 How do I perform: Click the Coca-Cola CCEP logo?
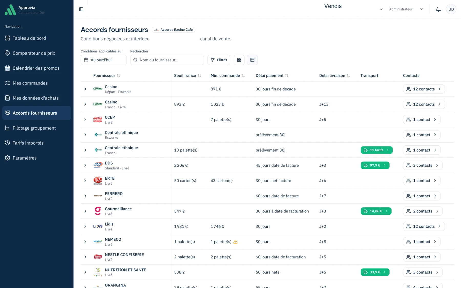pyautogui.click(x=98, y=120)
